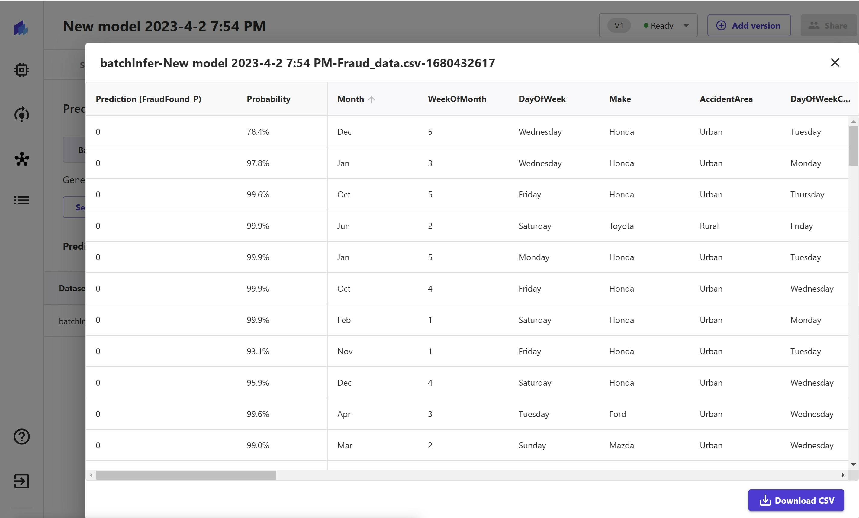Click the horizontal scrollbar right arrow
This screenshot has height=518, width=859.
843,475
